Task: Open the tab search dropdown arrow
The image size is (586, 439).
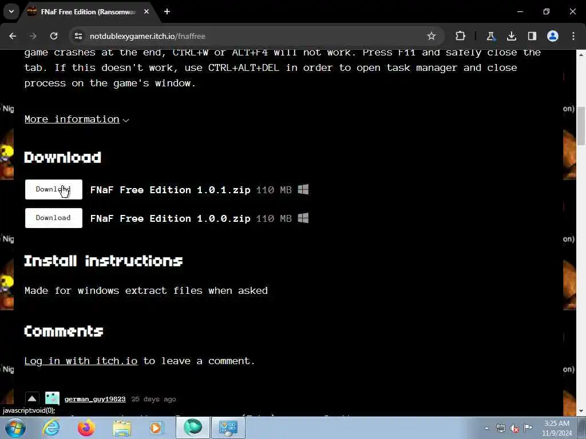Action: pos(11,11)
